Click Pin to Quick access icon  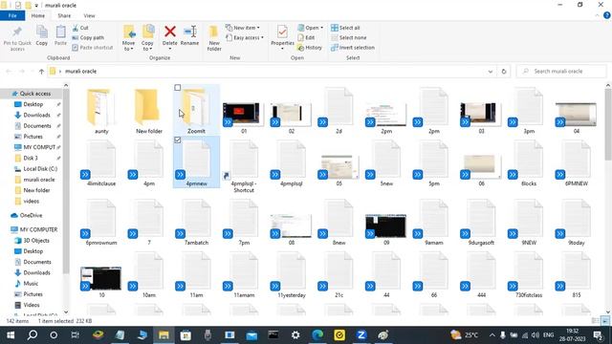17,37
